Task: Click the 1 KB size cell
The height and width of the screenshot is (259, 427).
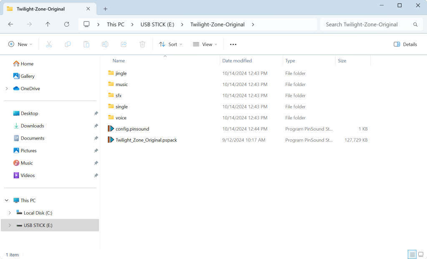Action: (x=363, y=129)
